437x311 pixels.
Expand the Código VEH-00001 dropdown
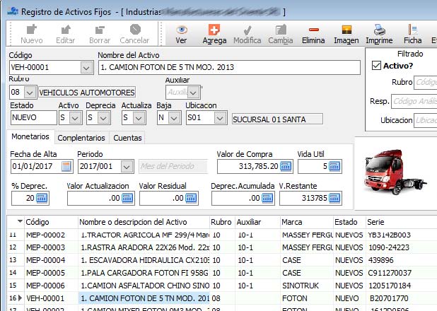click(x=86, y=68)
